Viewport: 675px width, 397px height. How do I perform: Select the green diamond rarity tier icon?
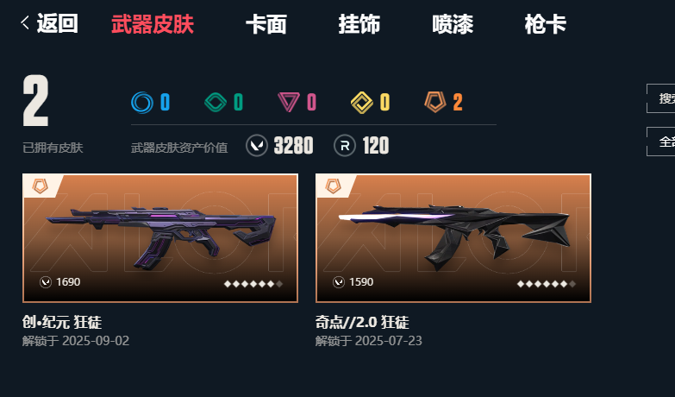pos(216,103)
